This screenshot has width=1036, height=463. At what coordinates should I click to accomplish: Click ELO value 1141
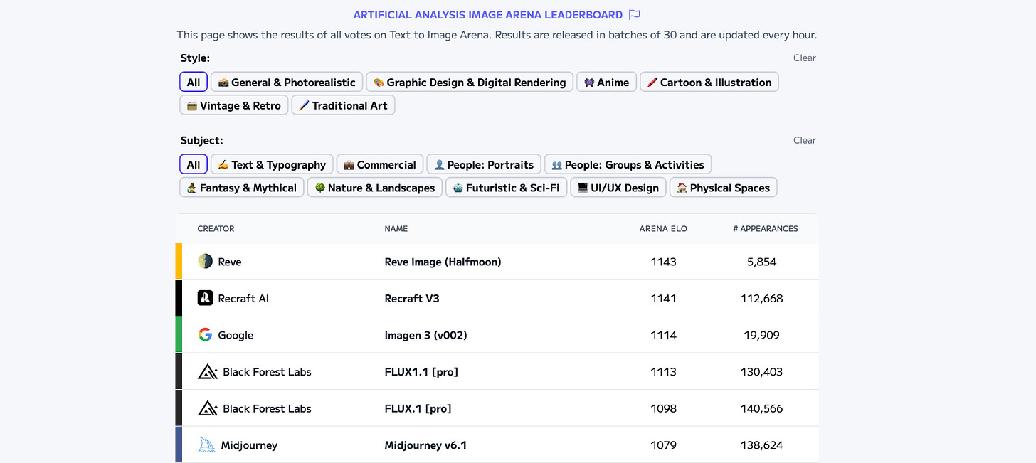[x=663, y=299]
